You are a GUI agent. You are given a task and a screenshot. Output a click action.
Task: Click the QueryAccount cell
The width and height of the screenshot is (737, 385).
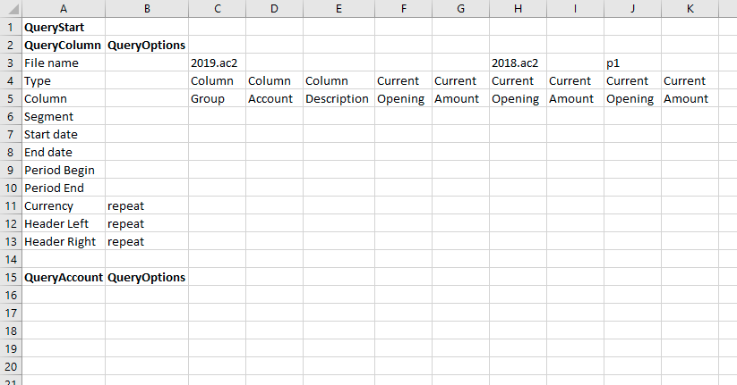coord(63,278)
